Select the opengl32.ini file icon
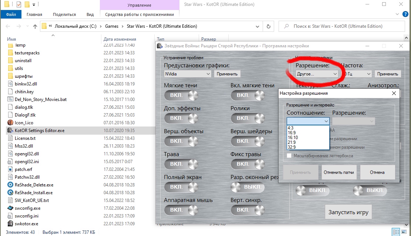The width and height of the screenshot is (411, 236). (x=10, y=162)
